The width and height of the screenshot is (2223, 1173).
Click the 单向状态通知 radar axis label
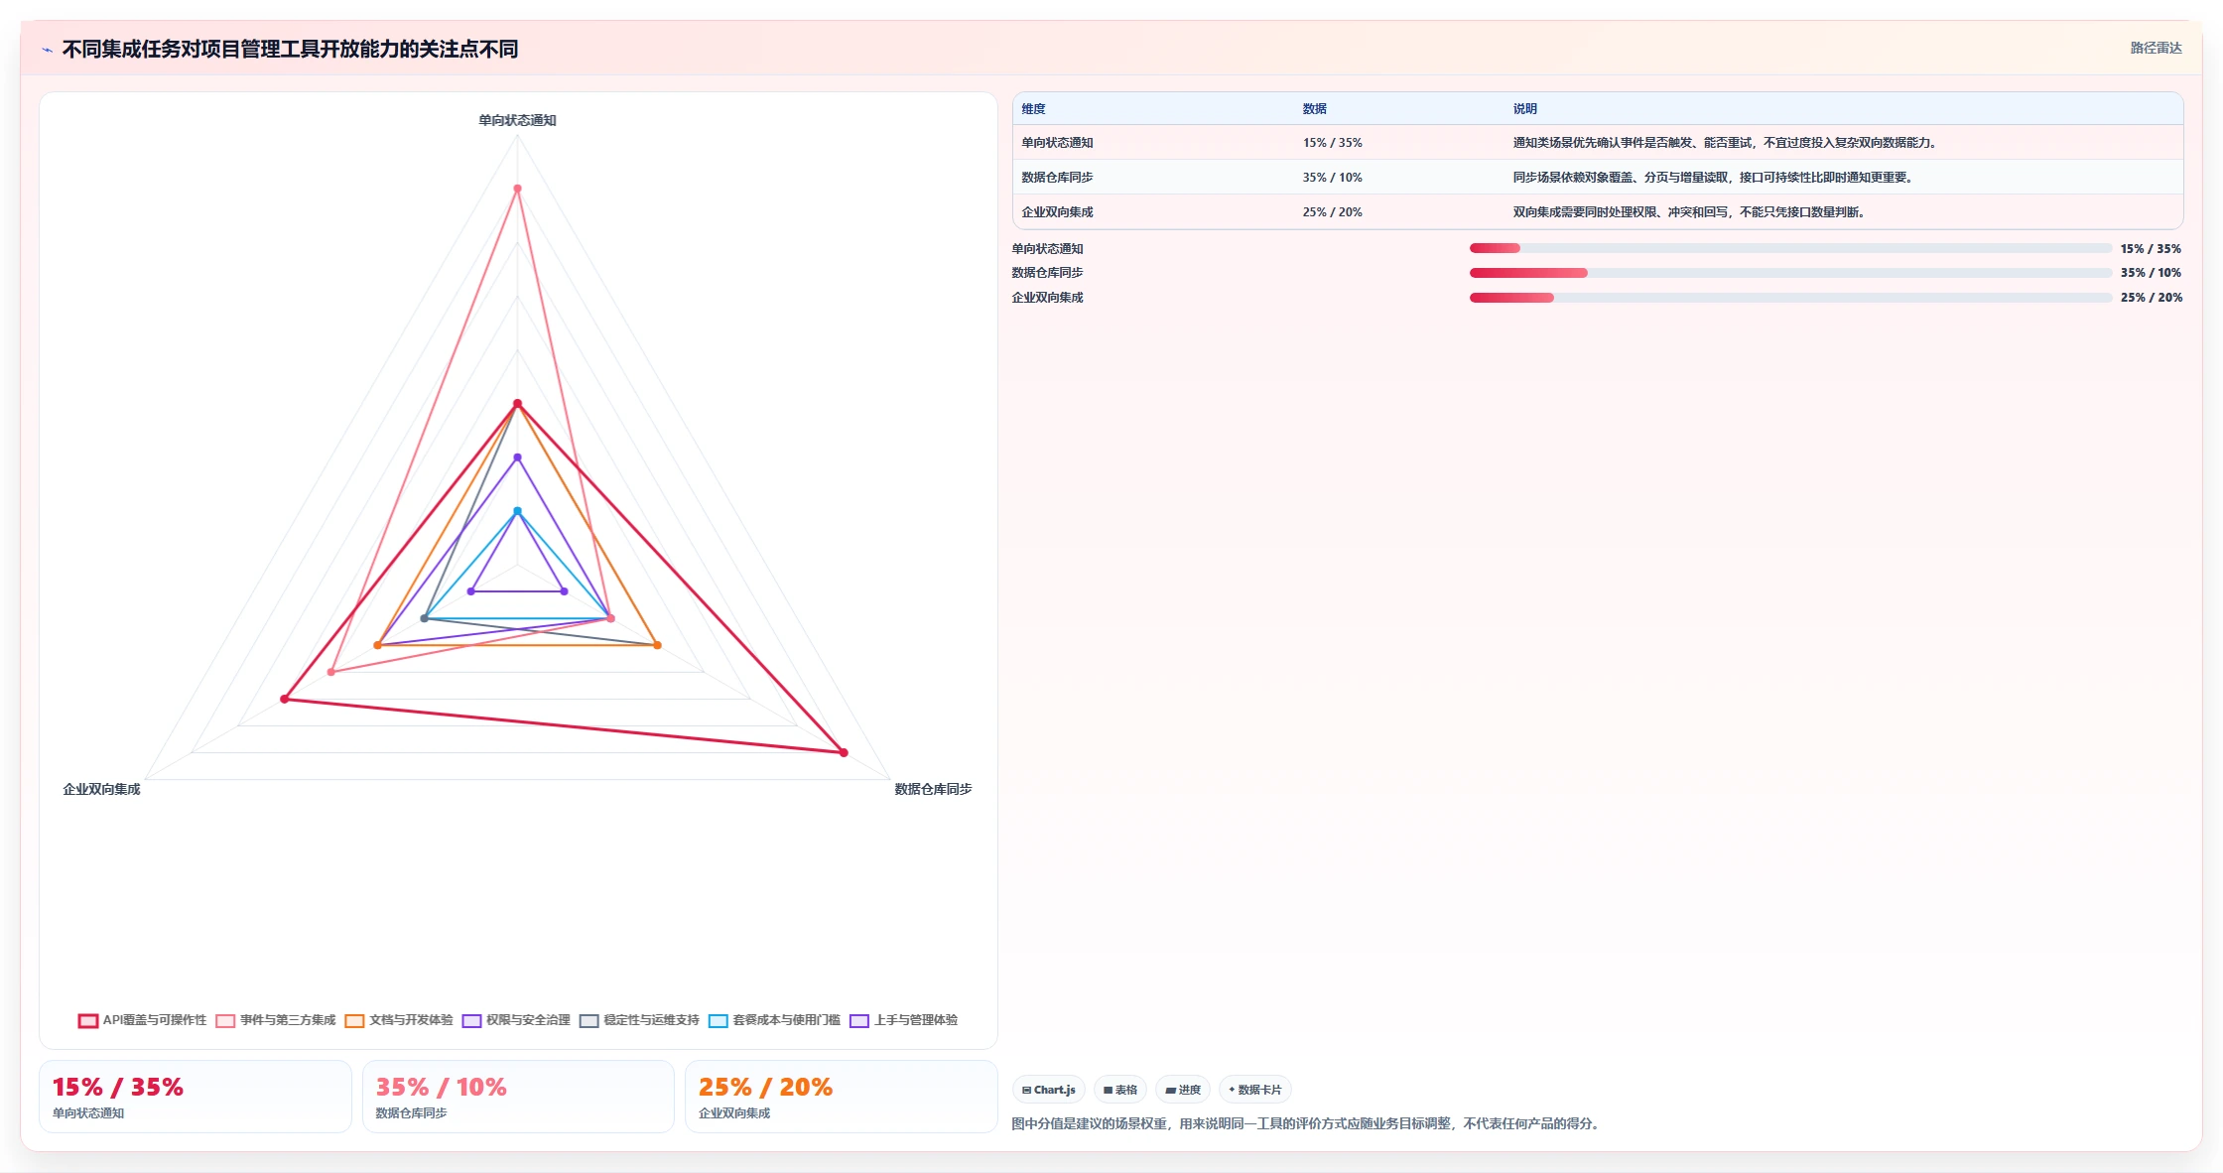517,120
